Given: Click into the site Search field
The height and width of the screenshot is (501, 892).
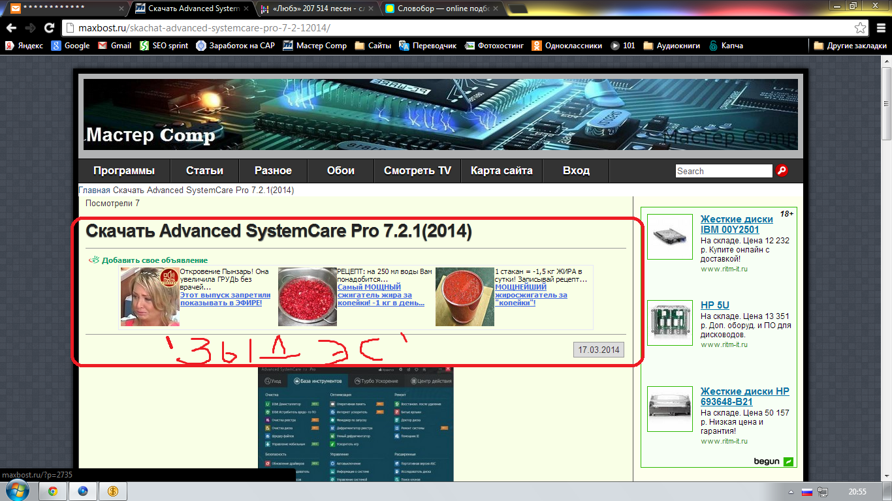Looking at the screenshot, I should (x=724, y=171).
